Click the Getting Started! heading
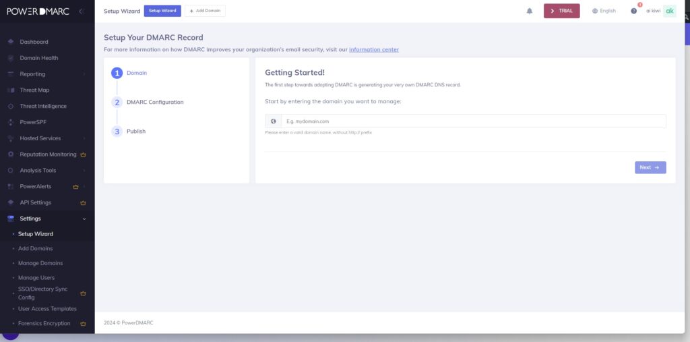This screenshot has width=690, height=342. [295, 73]
